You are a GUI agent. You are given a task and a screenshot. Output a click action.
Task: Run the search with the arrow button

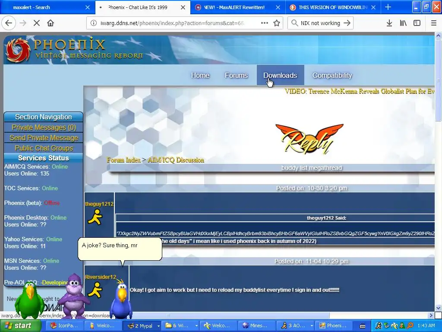point(347,23)
